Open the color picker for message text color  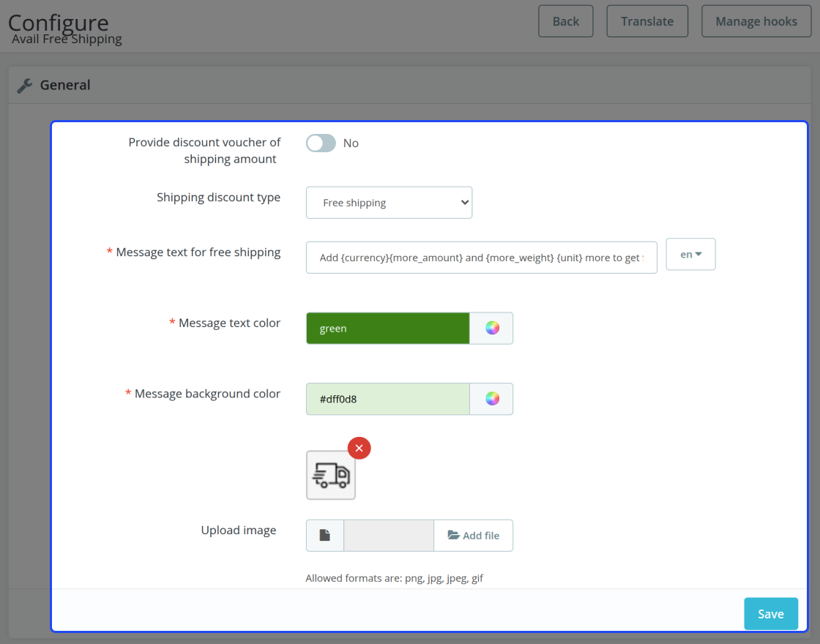click(x=491, y=329)
